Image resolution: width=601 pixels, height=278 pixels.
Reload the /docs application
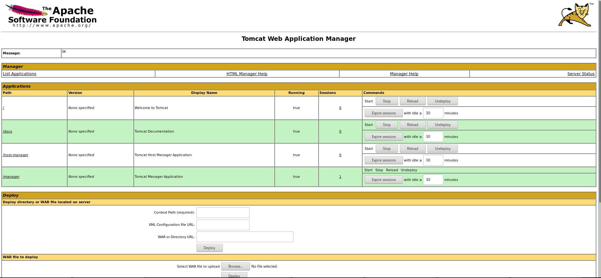pos(412,125)
